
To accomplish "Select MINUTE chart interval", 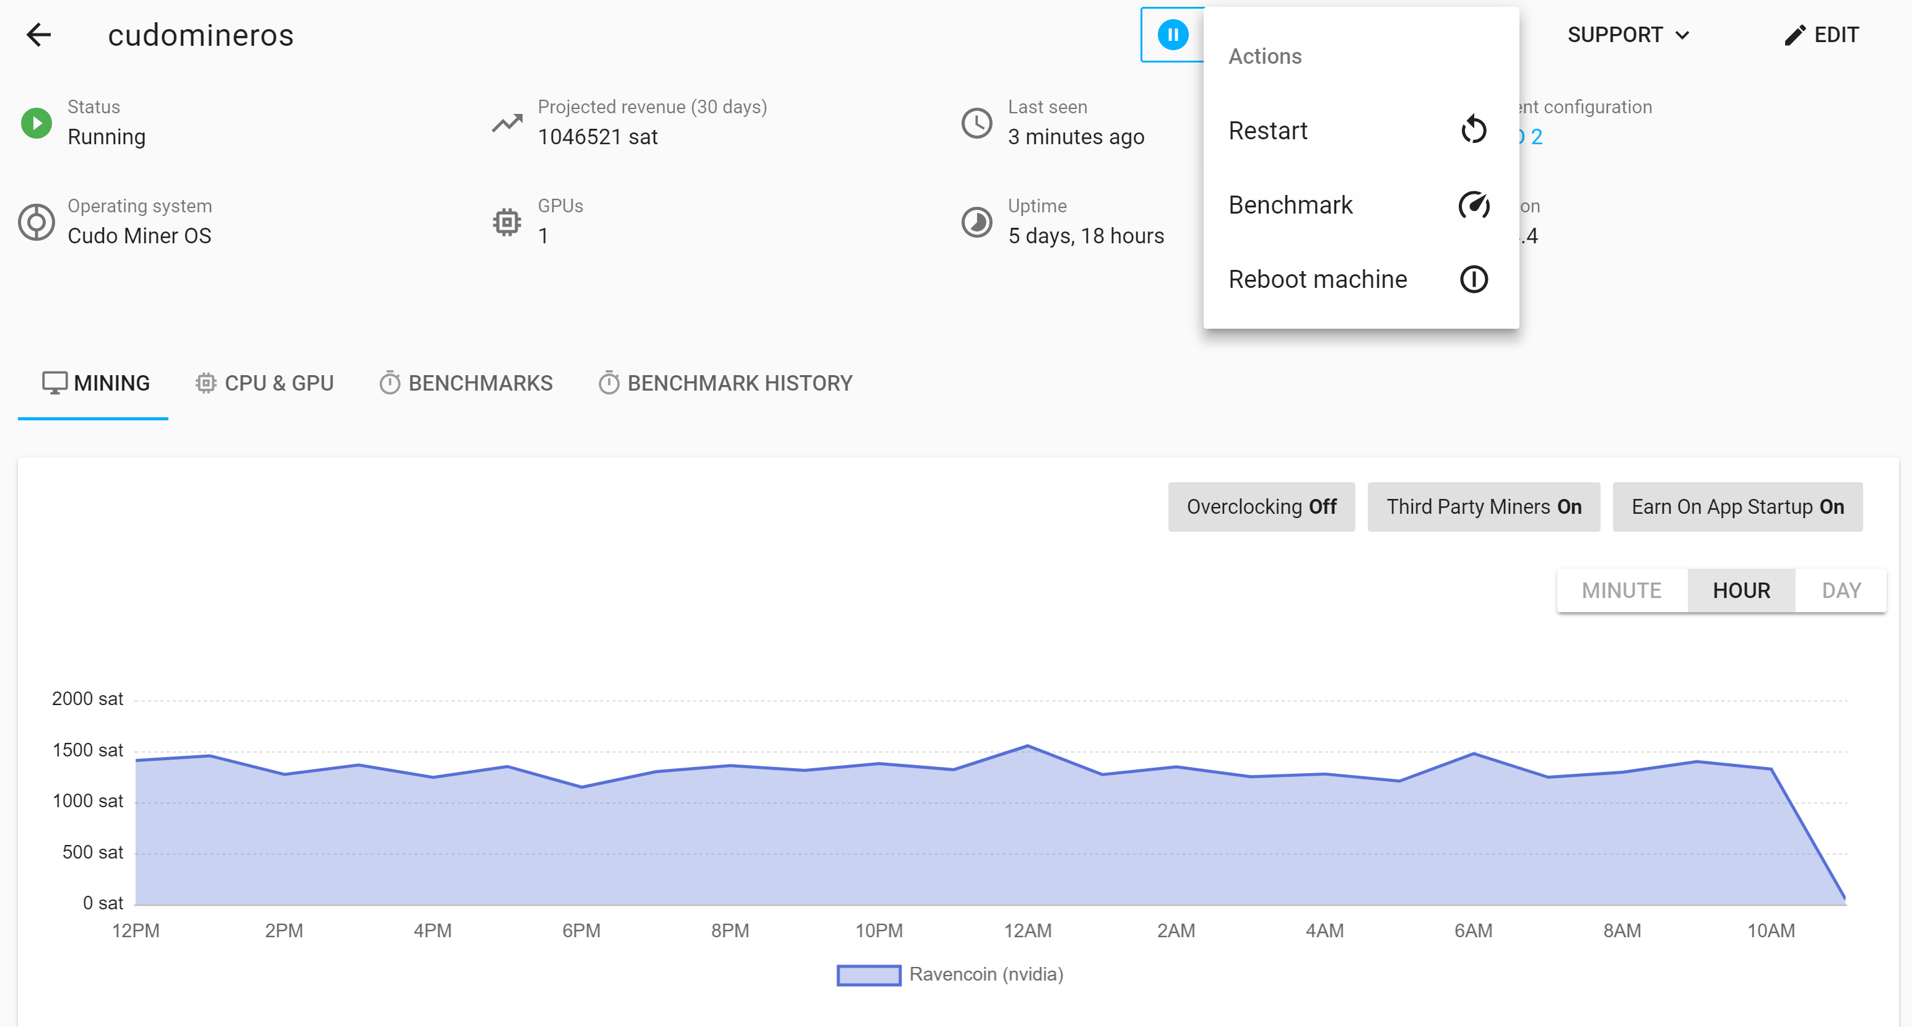I will point(1621,591).
